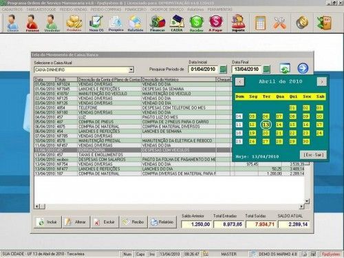344x258 pixels.
Task: Click the refresh window icon near dates
Action: pos(285,68)
